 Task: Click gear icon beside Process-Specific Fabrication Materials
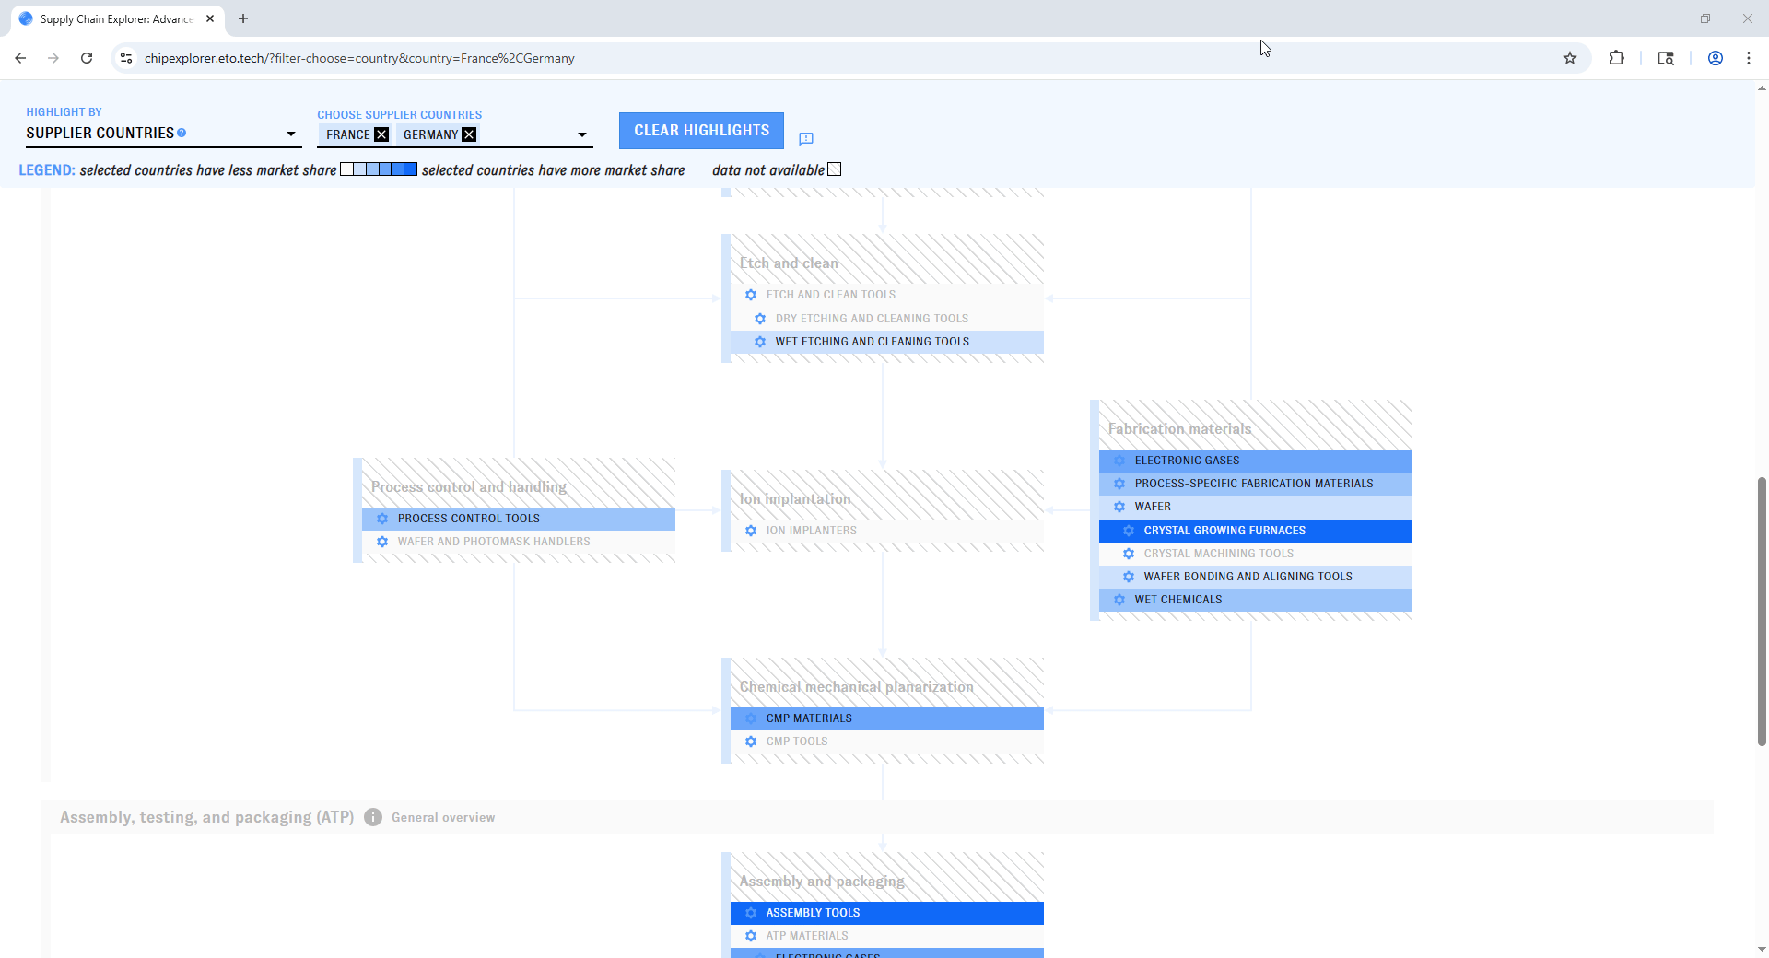(x=1119, y=484)
